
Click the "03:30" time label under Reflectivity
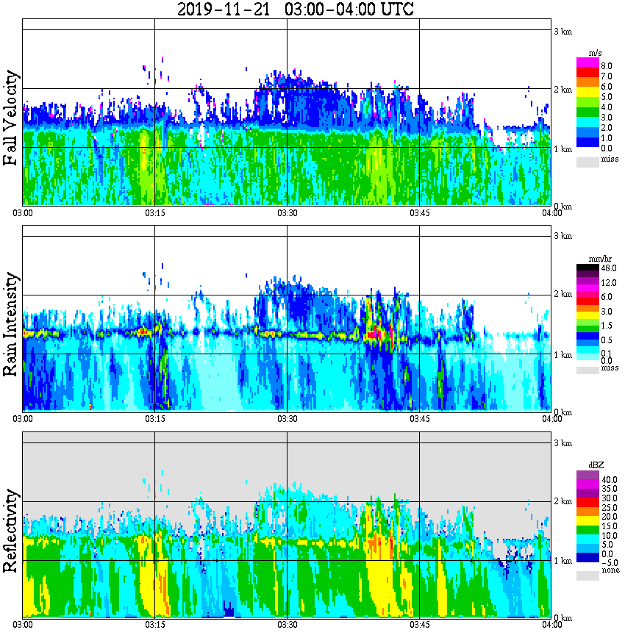pyautogui.click(x=287, y=625)
